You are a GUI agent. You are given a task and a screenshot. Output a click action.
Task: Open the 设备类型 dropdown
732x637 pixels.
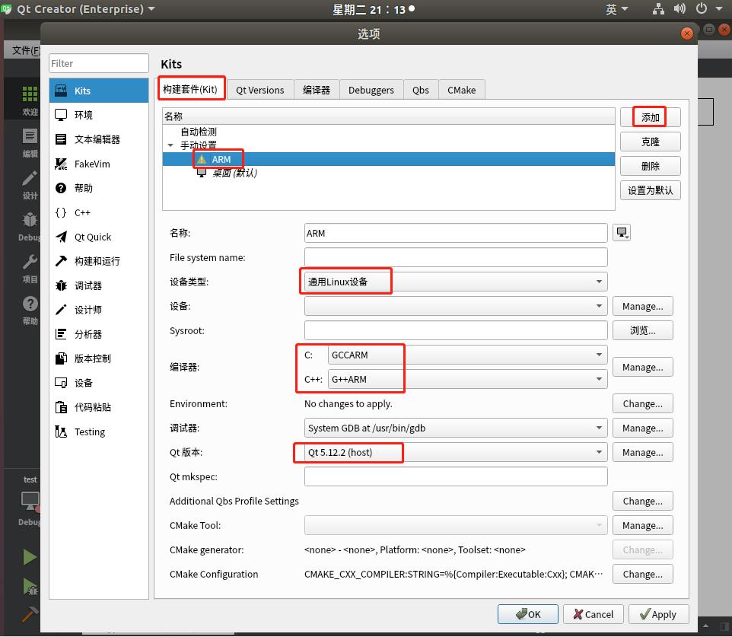pyautogui.click(x=456, y=282)
